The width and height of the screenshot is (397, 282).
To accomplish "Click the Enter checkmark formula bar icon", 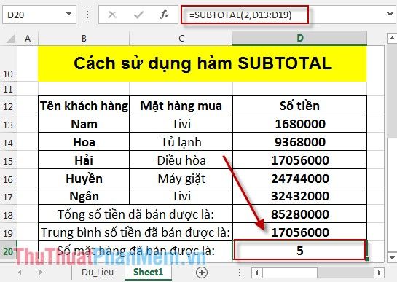I will click(x=138, y=15).
